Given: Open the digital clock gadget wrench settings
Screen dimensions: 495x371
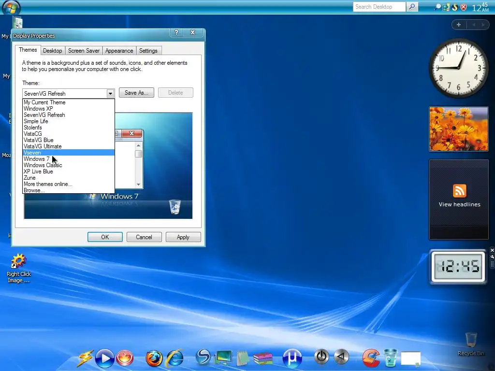Looking at the screenshot, I should point(492,257).
